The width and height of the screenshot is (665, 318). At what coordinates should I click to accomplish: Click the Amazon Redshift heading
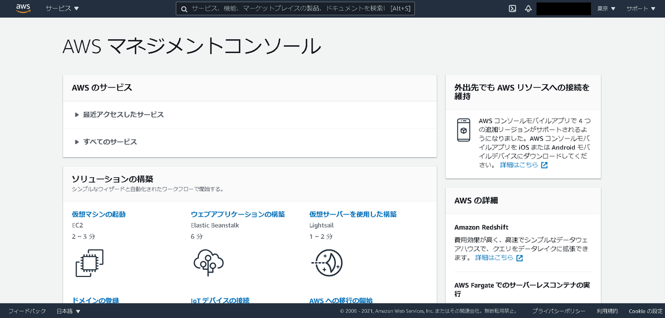pyautogui.click(x=481, y=228)
